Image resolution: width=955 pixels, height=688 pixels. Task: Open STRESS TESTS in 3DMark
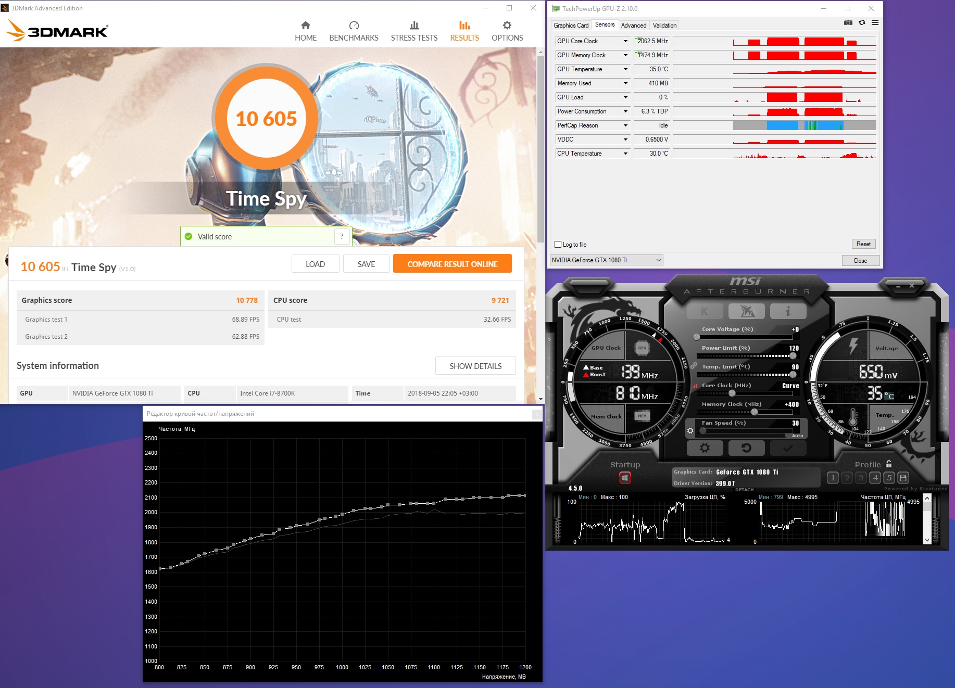point(414,31)
